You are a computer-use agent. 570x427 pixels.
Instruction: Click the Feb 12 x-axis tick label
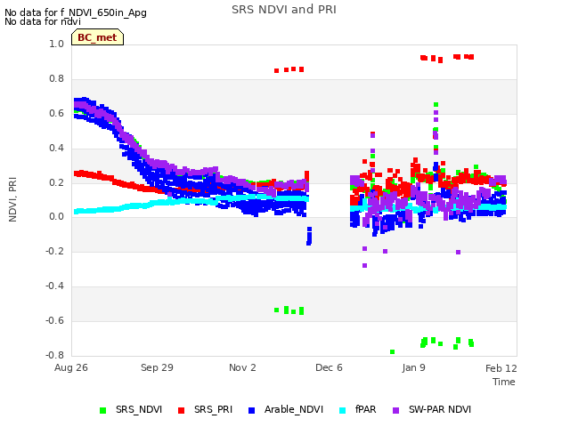501,368
